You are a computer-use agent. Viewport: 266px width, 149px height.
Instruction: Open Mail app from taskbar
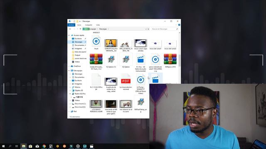pyautogui.click(x=37, y=146)
